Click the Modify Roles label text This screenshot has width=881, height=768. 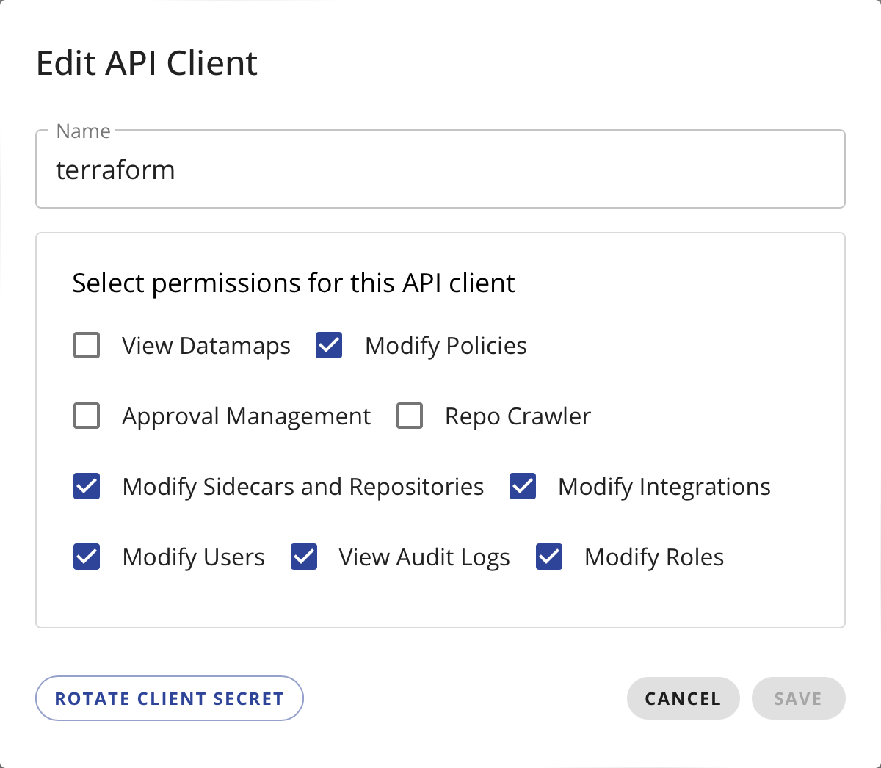click(x=653, y=557)
